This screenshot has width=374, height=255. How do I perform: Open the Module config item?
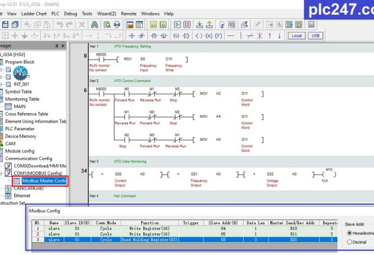(19, 151)
